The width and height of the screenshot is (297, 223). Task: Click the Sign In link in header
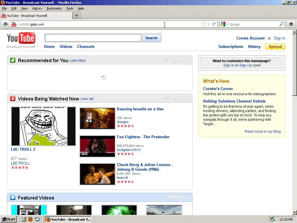279,38
